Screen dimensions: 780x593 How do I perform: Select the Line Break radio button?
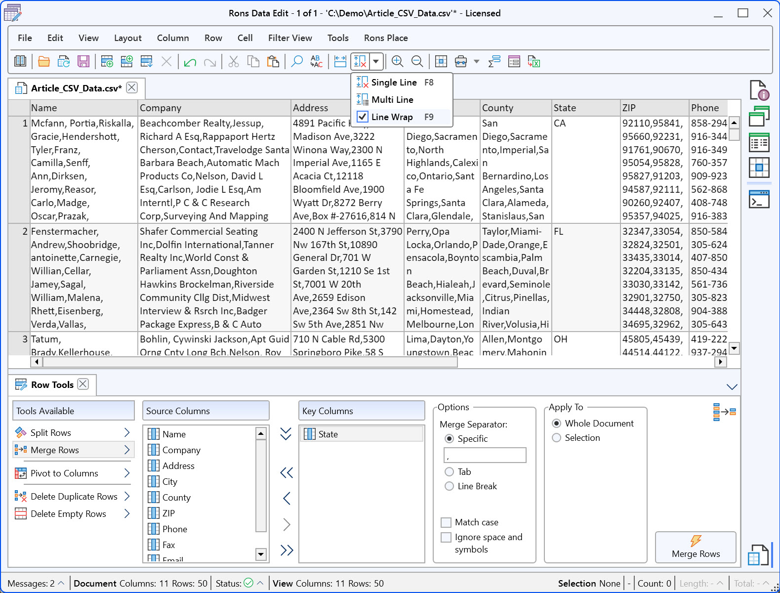point(450,486)
